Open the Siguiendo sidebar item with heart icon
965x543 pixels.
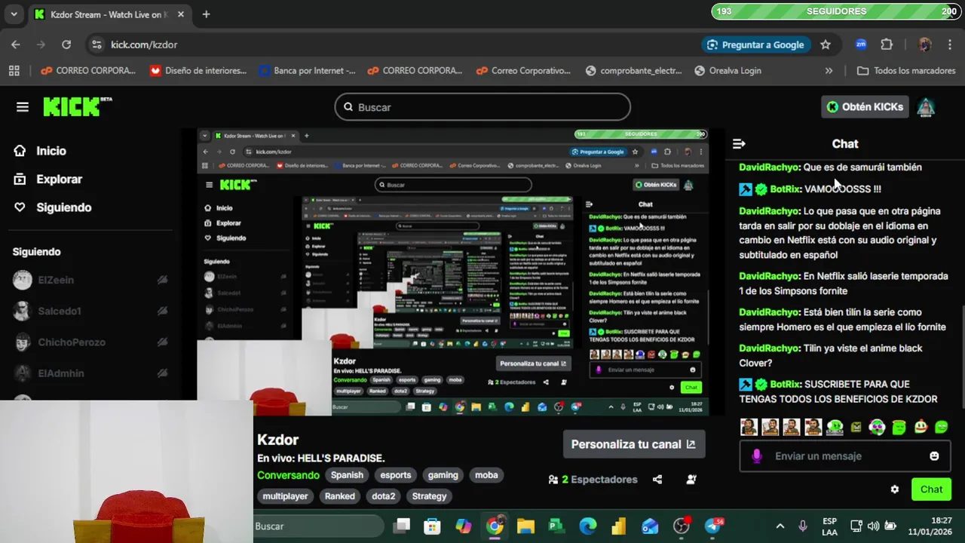[x=52, y=207]
